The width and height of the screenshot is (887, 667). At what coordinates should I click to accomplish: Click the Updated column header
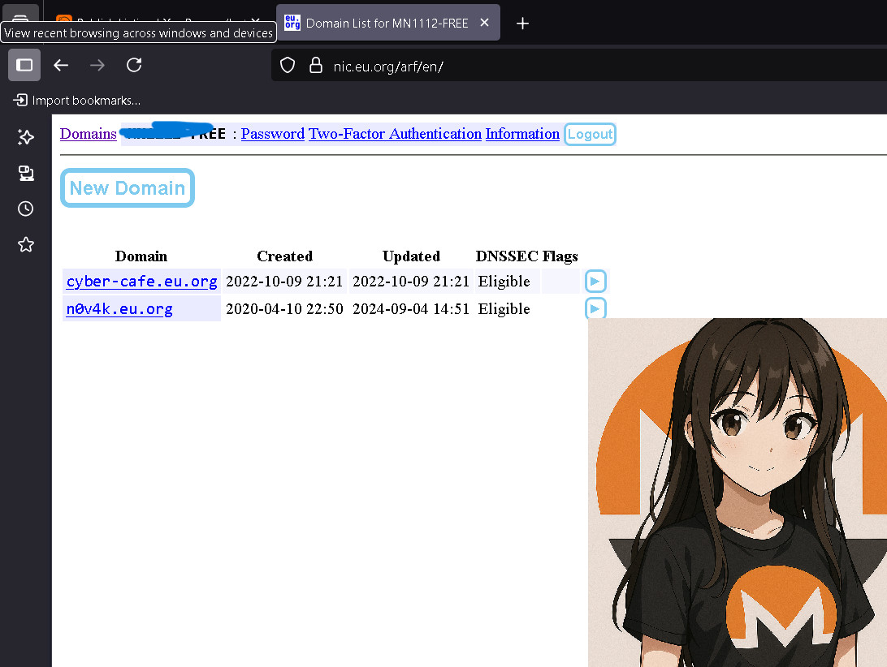click(x=411, y=256)
